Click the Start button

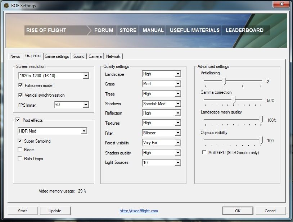coord(22,211)
